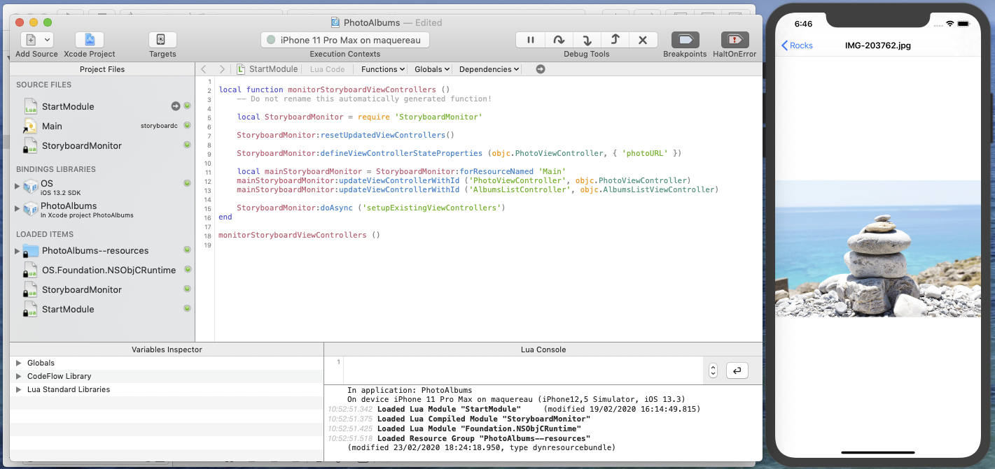
Task: Click the green status indicator on NSObjCRuntime row
Action: (x=187, y=269)
